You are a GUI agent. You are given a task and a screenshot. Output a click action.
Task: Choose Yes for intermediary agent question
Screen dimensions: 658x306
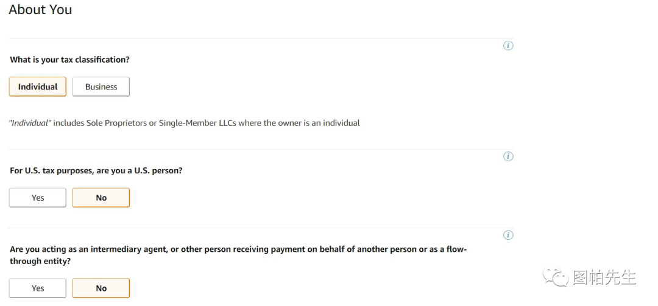pyautogui.click(x=38, y=288)
